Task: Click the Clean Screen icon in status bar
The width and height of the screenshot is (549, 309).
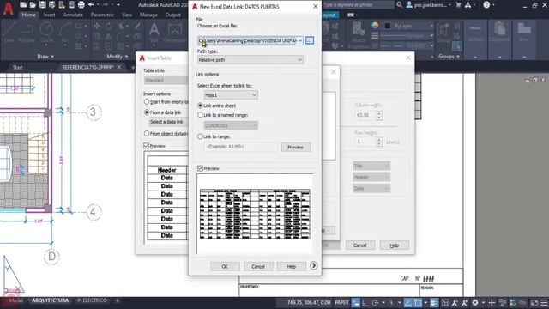Action: coord(534,303)
